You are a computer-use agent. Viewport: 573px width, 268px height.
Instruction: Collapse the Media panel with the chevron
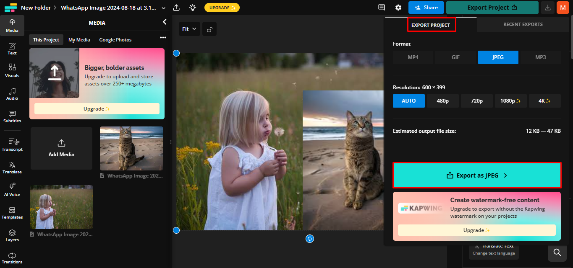click(165, 22)
